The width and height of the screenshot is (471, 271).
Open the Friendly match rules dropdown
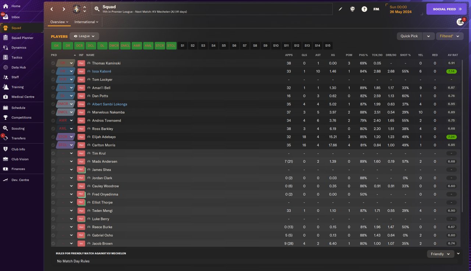click(440, 254)
